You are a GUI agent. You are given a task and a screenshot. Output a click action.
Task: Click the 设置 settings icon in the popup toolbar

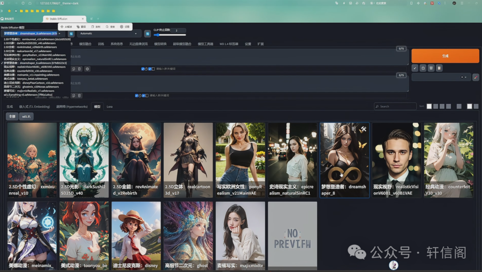[x=125, y=27]
